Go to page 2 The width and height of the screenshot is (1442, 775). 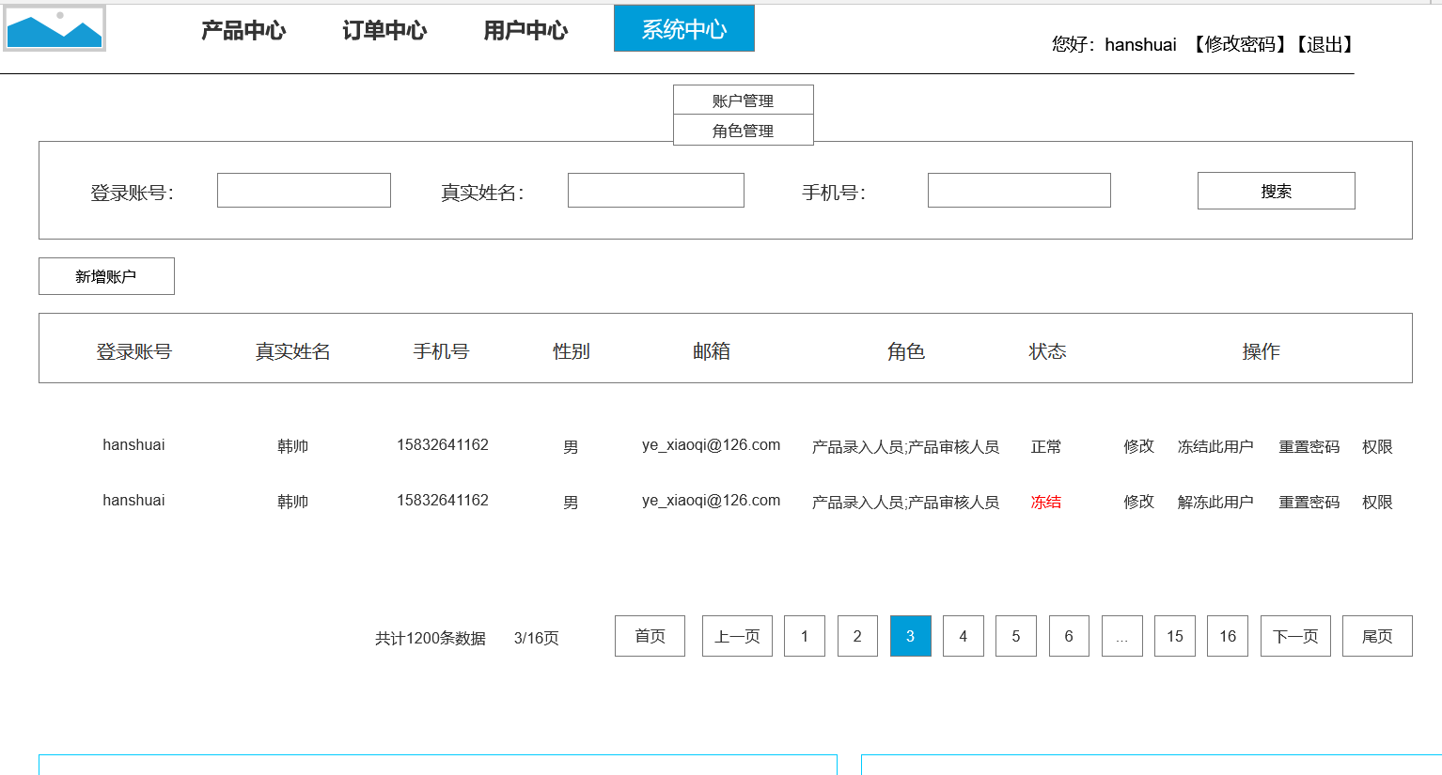pos(857,636)
